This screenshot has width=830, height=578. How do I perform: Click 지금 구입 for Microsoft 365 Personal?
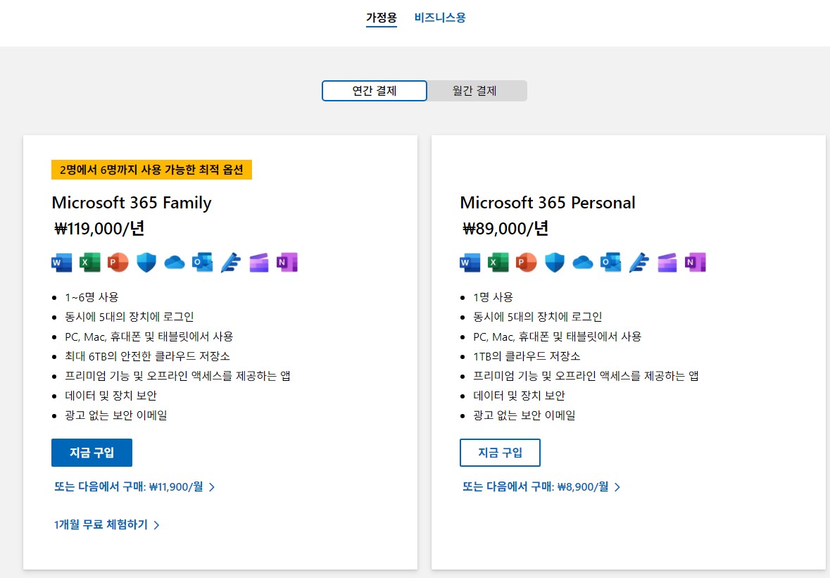500,453
